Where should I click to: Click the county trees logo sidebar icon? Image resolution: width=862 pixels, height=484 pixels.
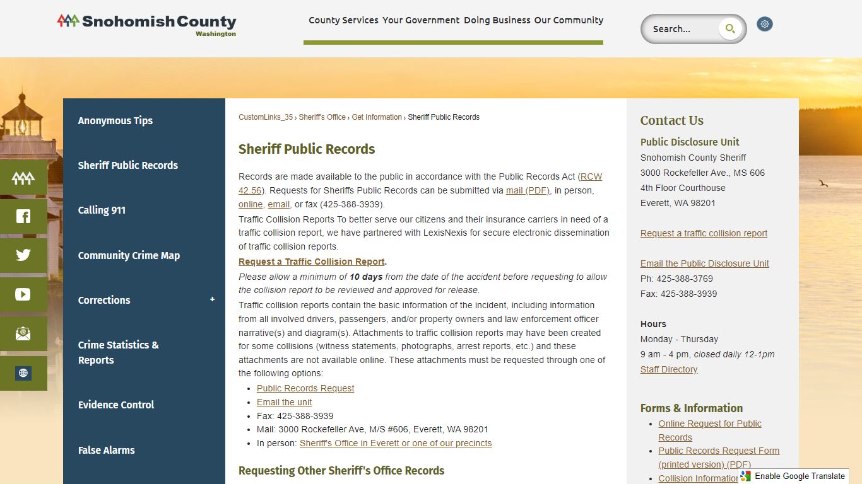(x=23, y=178)
